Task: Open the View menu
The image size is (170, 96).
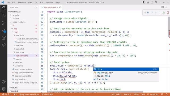Action: 30,2
